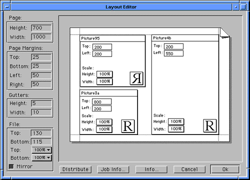Screen dimensions: 250x180
Task: Edit the File Top field showing 130
Action: point(41,133)
